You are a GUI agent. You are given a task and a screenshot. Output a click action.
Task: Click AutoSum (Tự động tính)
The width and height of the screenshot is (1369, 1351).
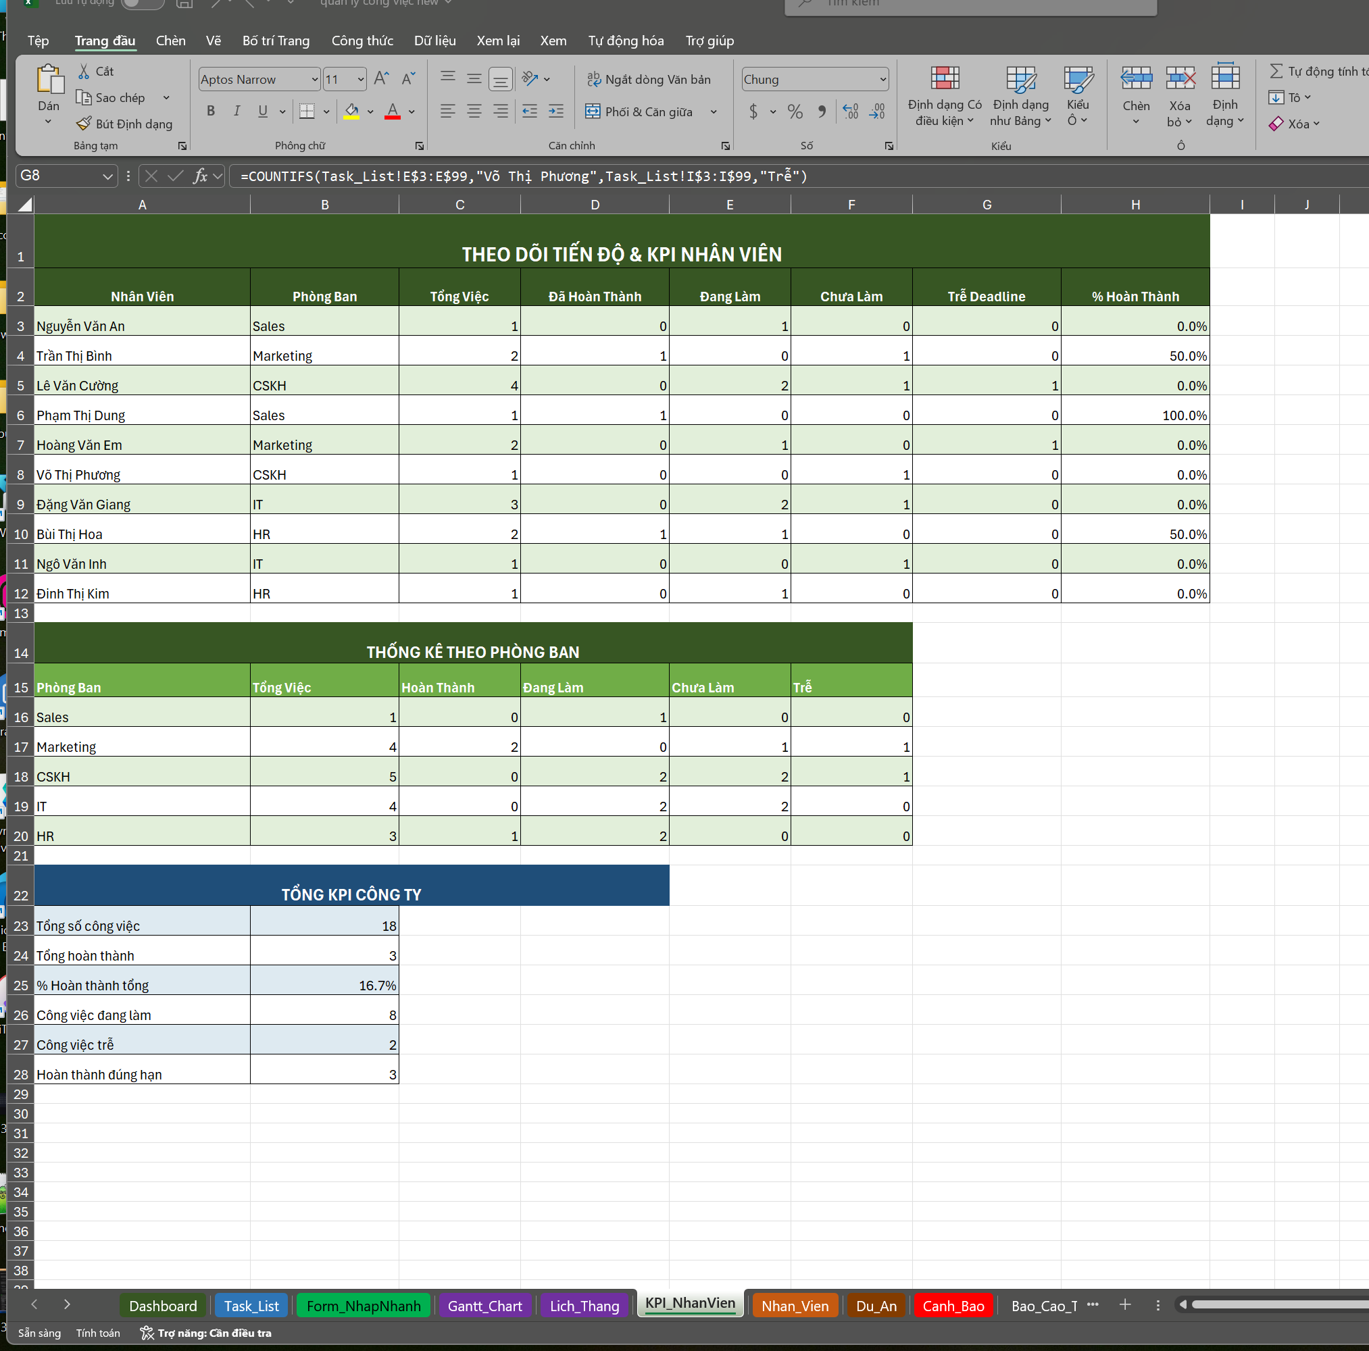1320,71
